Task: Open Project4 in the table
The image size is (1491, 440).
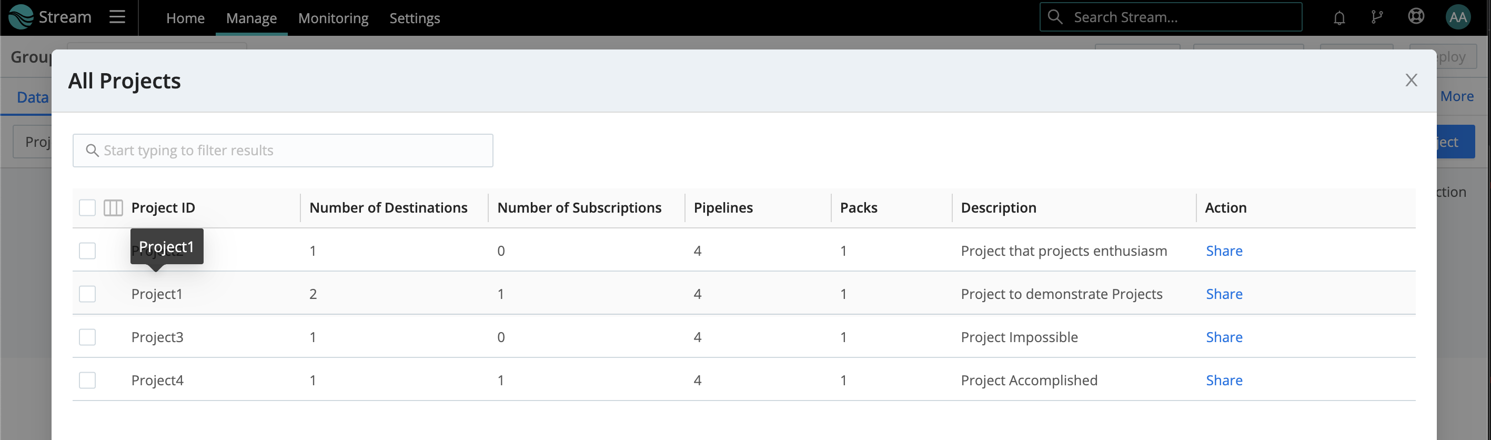Action: [x=157, y=381]
